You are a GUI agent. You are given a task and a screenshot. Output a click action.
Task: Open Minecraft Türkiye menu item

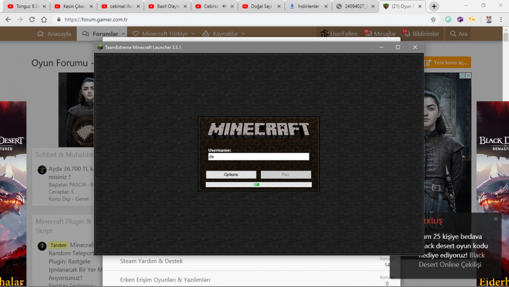coord(160,34)
